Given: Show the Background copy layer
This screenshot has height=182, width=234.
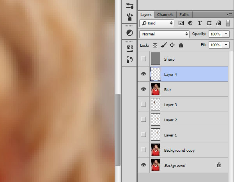Looking at the screenshot, I should tap(144, 150).
